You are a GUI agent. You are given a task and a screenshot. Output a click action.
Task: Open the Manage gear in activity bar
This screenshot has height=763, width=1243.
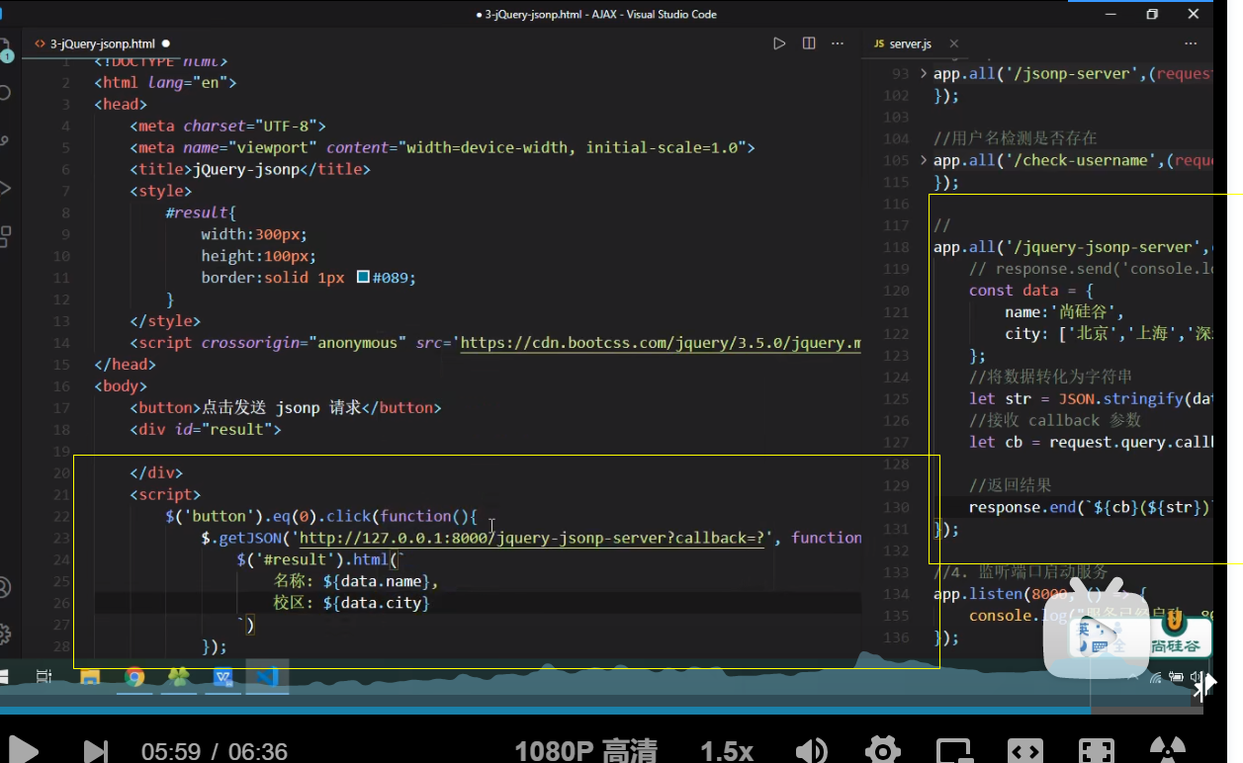(5, 634)
